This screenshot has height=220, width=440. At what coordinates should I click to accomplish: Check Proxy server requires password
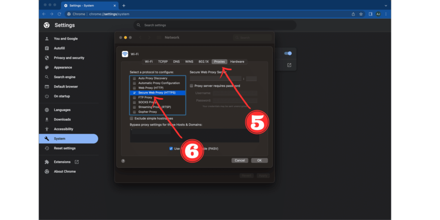[x=191, y=86]
